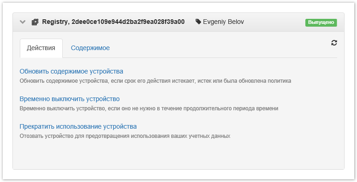The image size is (357, 182).
Task: Select the Временно выключить устройство link
Action: [70, 99]
